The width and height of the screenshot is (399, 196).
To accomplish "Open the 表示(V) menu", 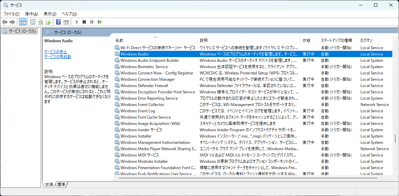I will click(x=50, y=14).
